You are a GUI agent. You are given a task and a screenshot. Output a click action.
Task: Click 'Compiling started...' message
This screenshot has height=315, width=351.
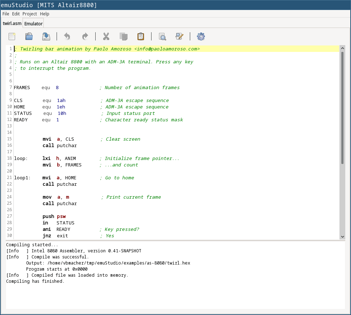(x=32, y=245)
